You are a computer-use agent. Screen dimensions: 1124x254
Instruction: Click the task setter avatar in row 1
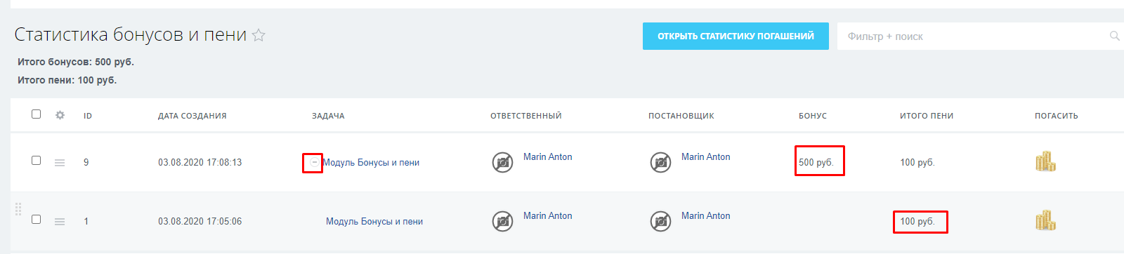click(660, 221)
